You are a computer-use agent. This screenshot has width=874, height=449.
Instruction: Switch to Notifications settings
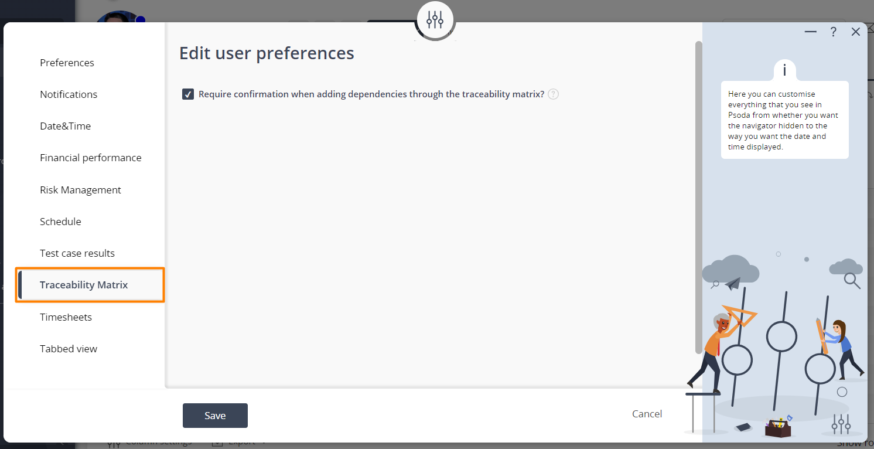coord(69,94)
